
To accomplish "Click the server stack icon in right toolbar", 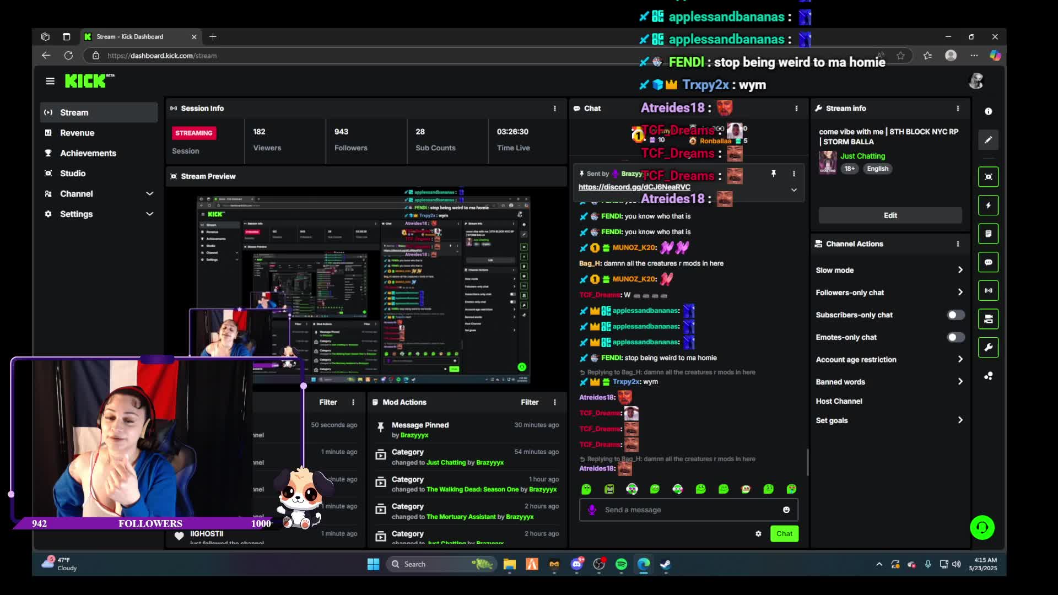I will [989, 319].
